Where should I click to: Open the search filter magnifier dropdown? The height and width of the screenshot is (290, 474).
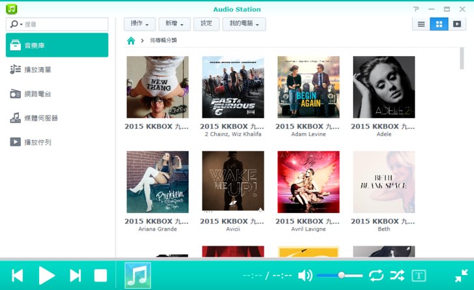16,24
